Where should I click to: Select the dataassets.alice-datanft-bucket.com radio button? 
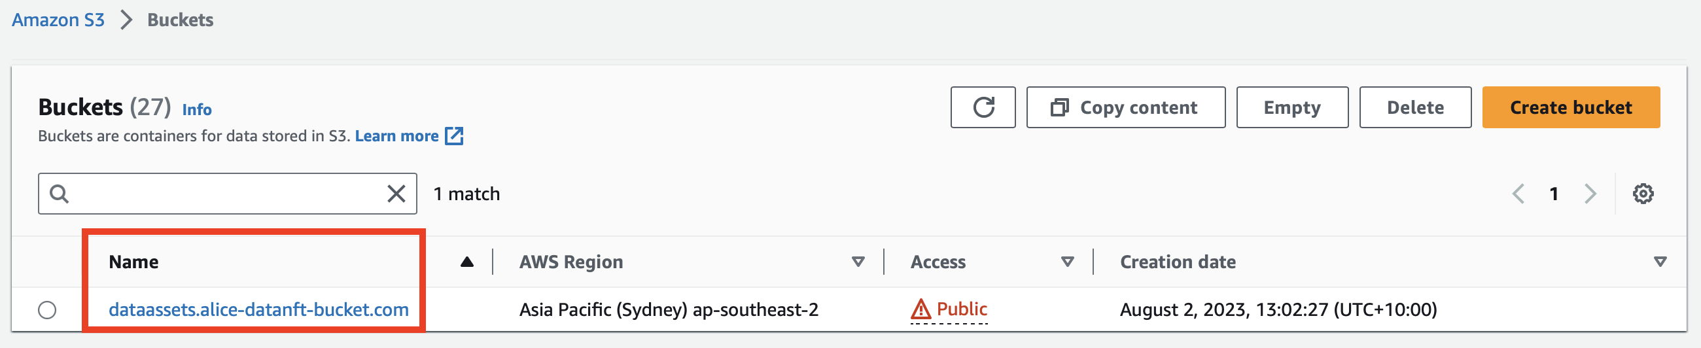[47, 309]
